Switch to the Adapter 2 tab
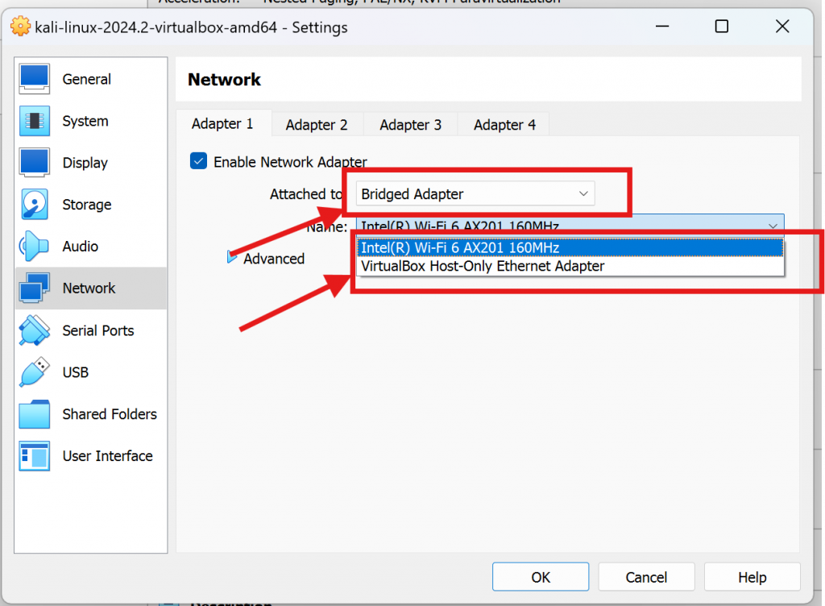Viewport: 825px width, 606px height. click(x=317, y=124)
